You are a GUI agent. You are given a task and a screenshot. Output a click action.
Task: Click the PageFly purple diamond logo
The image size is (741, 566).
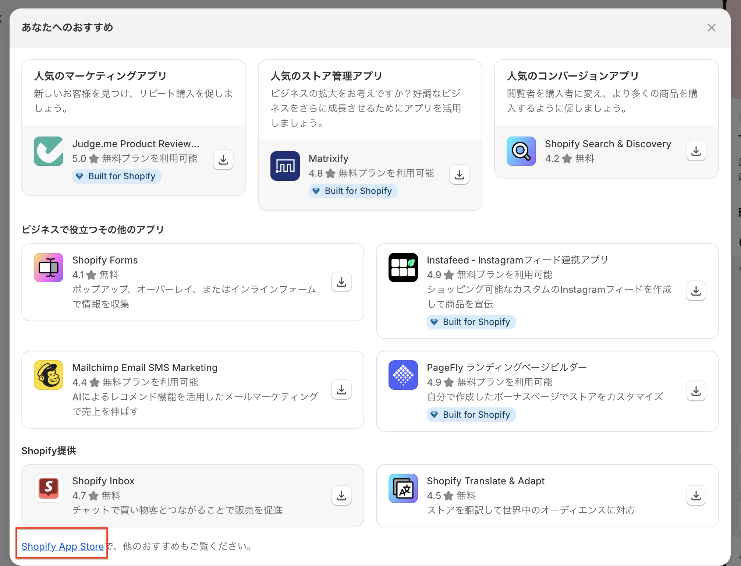(403, 375)
